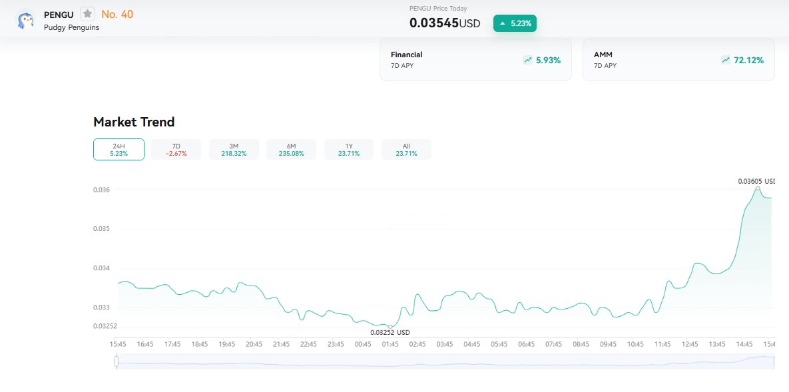Open the AMM 7D APY card

pos(678,59)
